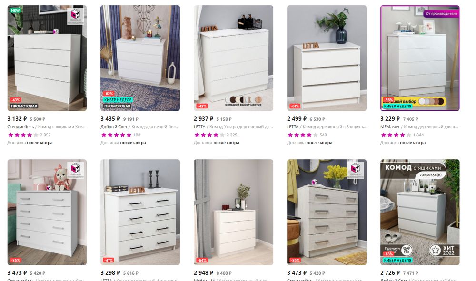The height and width of the screenshot is (281, 476).
Task: Click the КИБЕР НЕДЕЛЯ badge on the 3 435 ₽ dresser
Action: click(x=118, y=100)
